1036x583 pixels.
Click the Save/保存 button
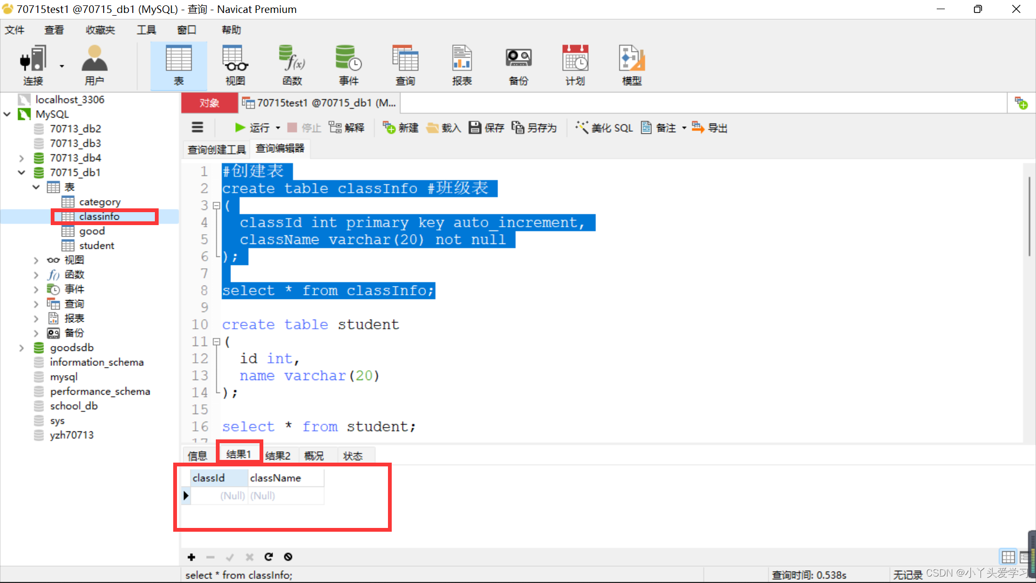[487, 128]
